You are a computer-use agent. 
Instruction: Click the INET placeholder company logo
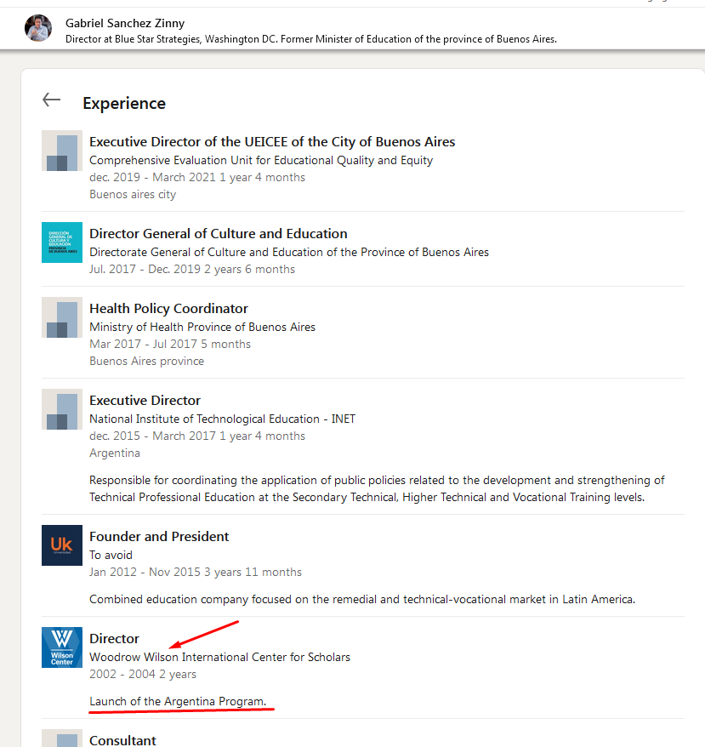click(x=62, y=409)
